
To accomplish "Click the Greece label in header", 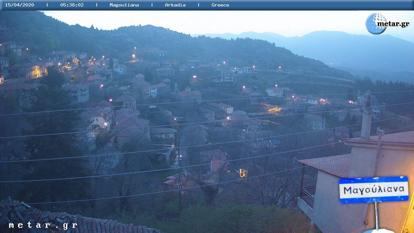I will tap(220, 5).
